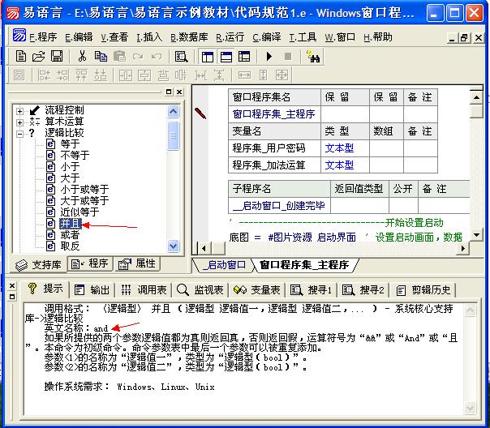Restore the inner document window

tap(464, 38)
